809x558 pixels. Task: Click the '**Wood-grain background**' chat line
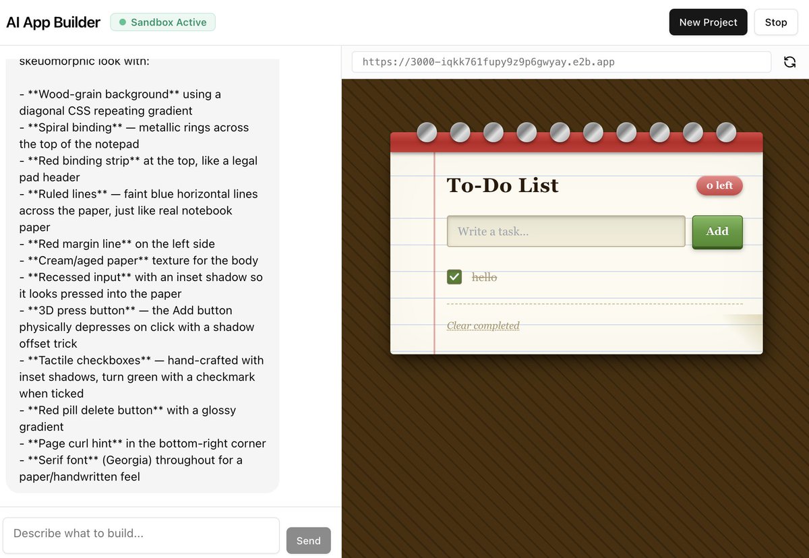point(120,102)
